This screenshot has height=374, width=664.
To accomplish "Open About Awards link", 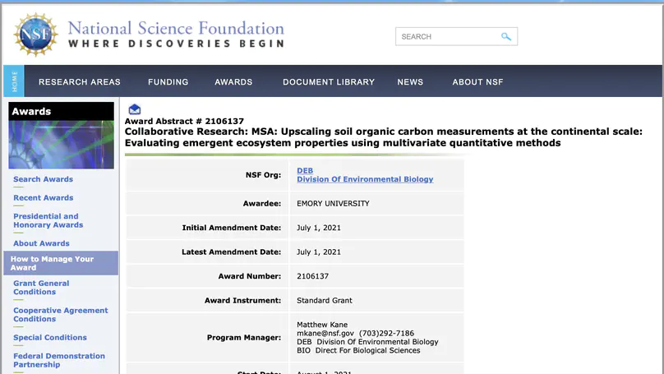I will [41, 243].
